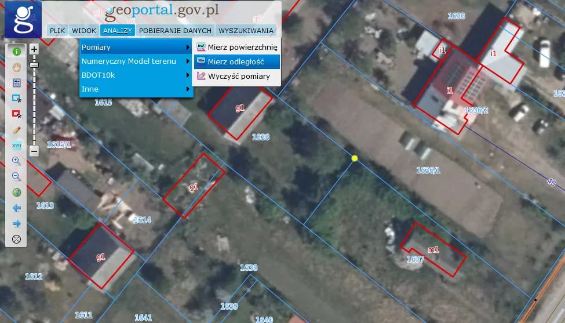Click the green info identify tool
This screenshot has width=565, height=323.
(16, 51)
